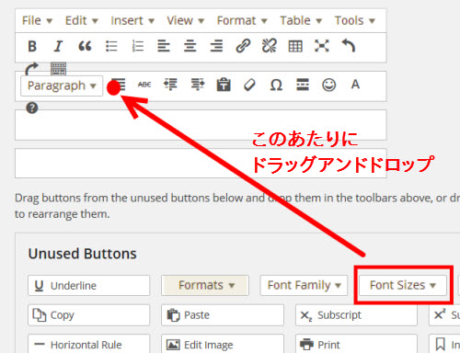
Task: Click the justify icon next to Paragraph
Action: (119, 85)
